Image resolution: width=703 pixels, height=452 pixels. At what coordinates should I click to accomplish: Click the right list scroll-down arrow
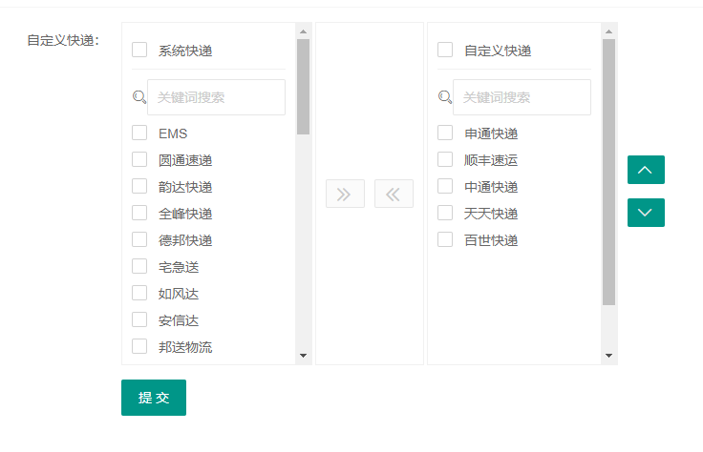click(x=608, y=356)
